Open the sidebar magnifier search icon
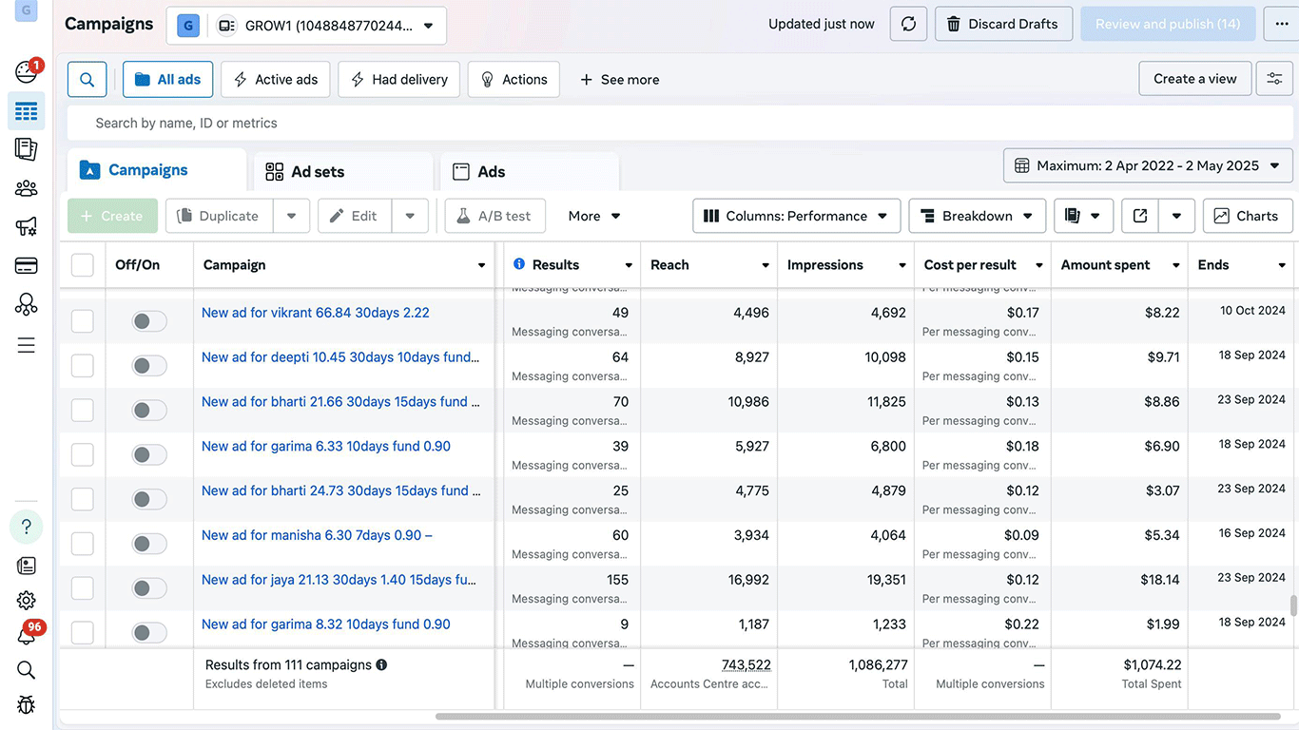 tap(27, 670)
